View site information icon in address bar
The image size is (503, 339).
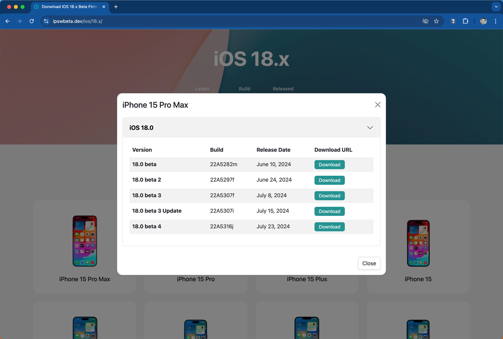(46, 21)
